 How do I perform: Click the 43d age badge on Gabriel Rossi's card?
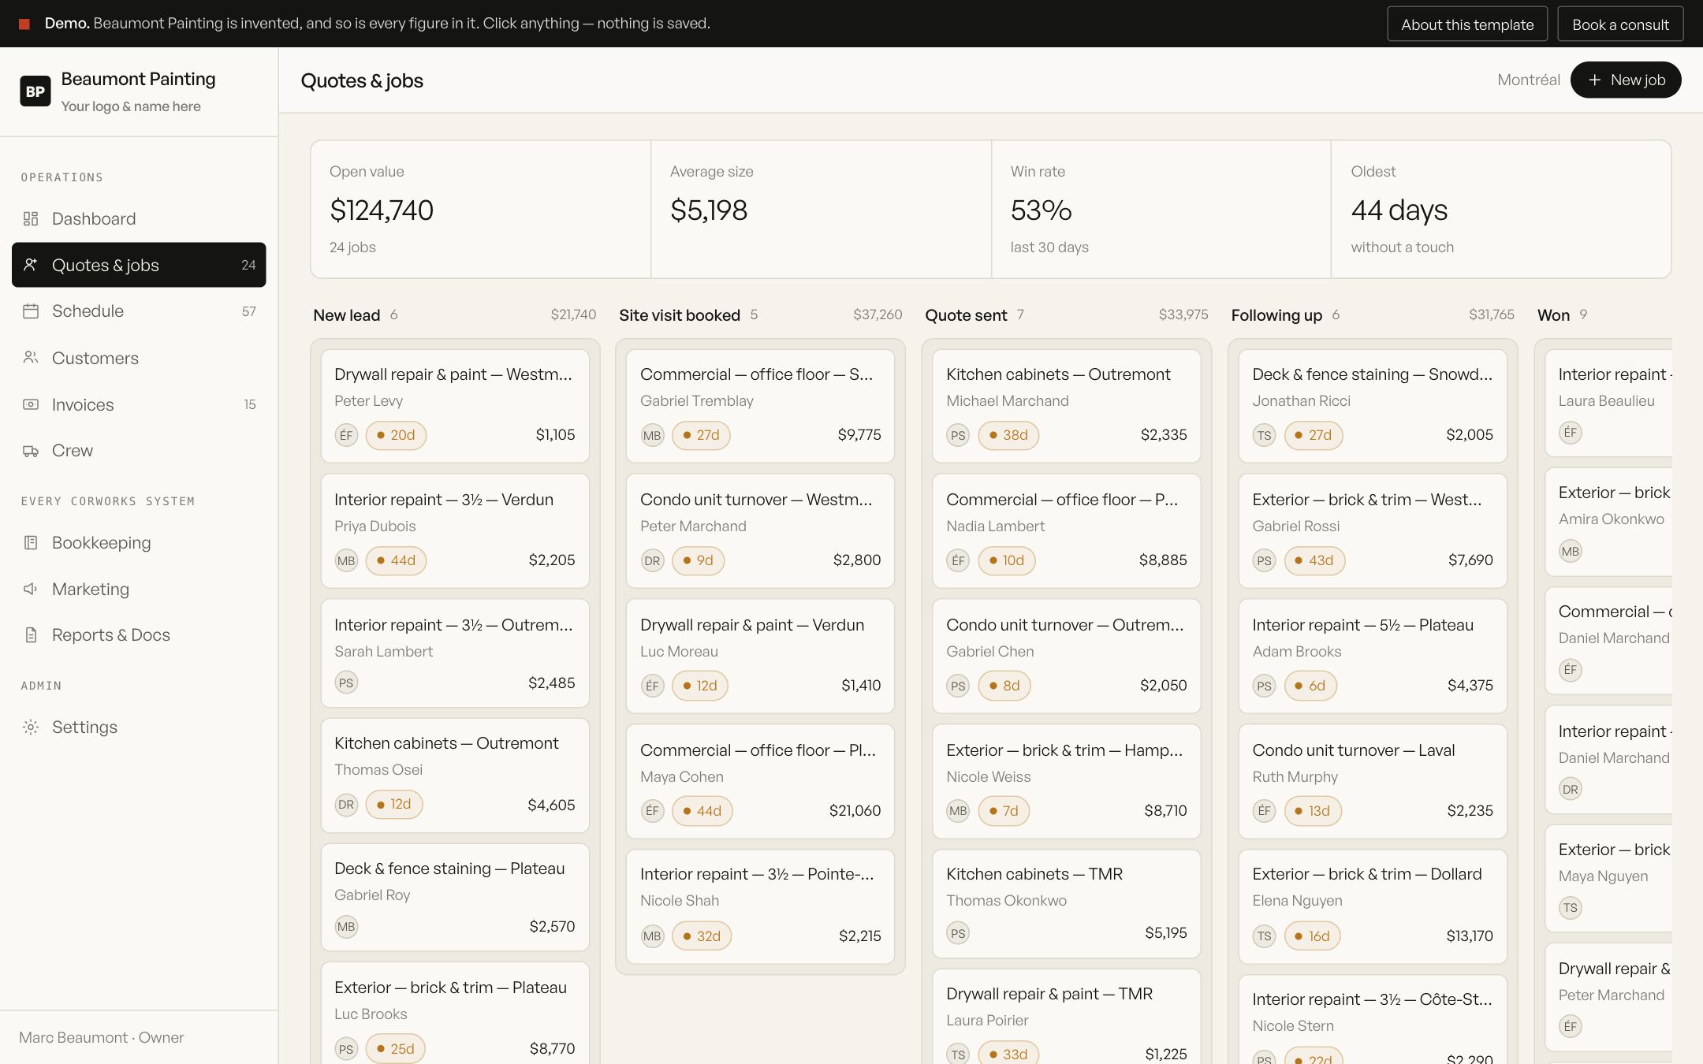click(1314, 560)
